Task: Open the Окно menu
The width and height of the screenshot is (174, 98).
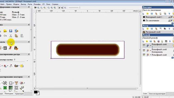Action: click(48, 4)
